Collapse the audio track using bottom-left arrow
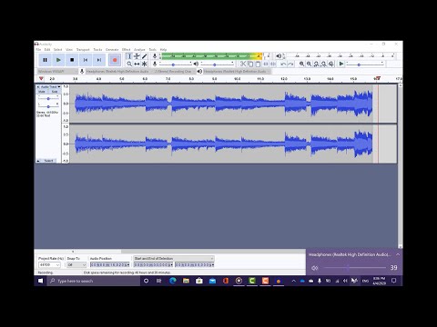Screen dimensions: 437x327 coord(38,161)
